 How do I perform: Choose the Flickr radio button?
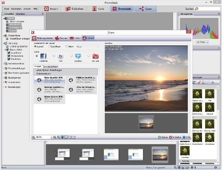coord(54,56)
